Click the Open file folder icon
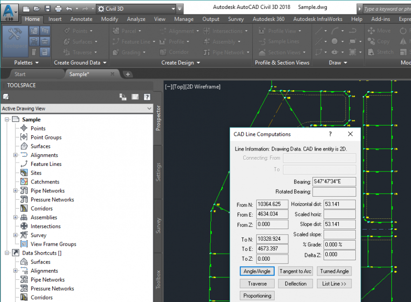This screenshot has height=302, width=411. coord(37,9)
